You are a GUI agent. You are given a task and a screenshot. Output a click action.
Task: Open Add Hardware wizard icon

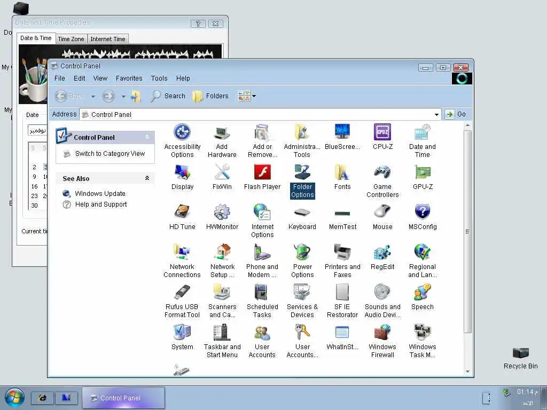[x=222, y=140]
